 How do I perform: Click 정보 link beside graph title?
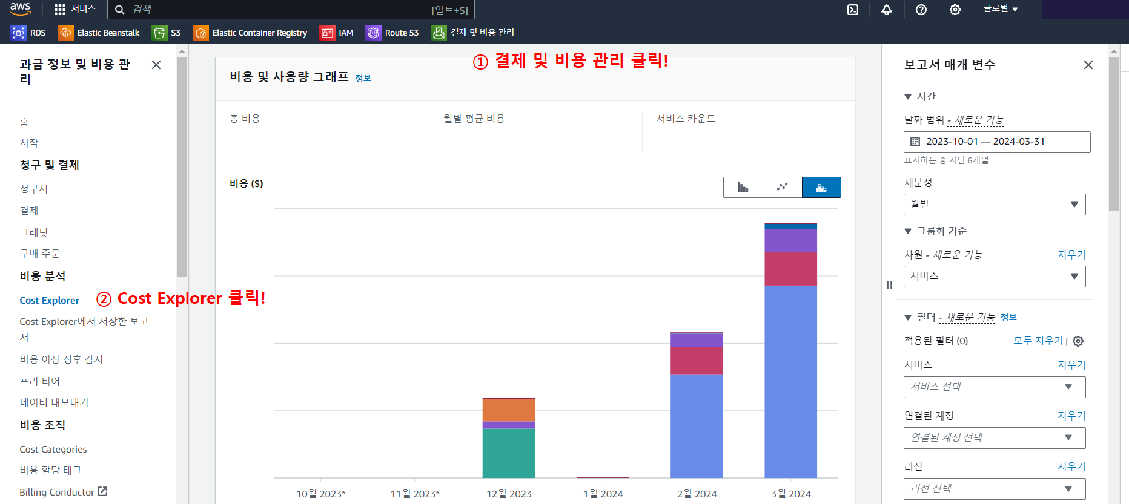[363, 78]
